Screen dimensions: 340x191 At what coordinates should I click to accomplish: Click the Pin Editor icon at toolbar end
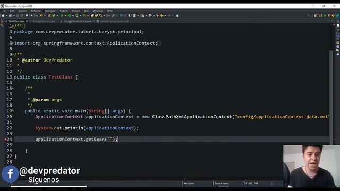tap(177, 15)
